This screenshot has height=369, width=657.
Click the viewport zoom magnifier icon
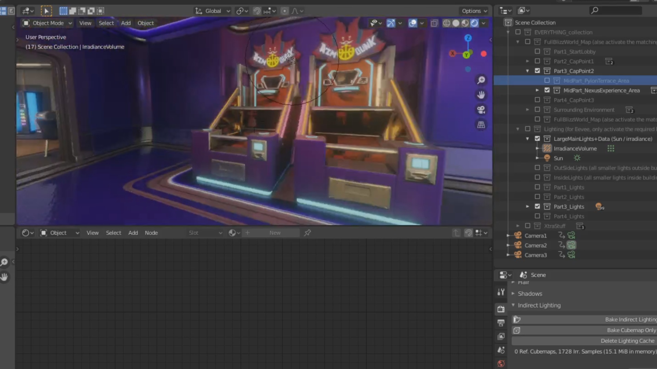coord(481,80)
